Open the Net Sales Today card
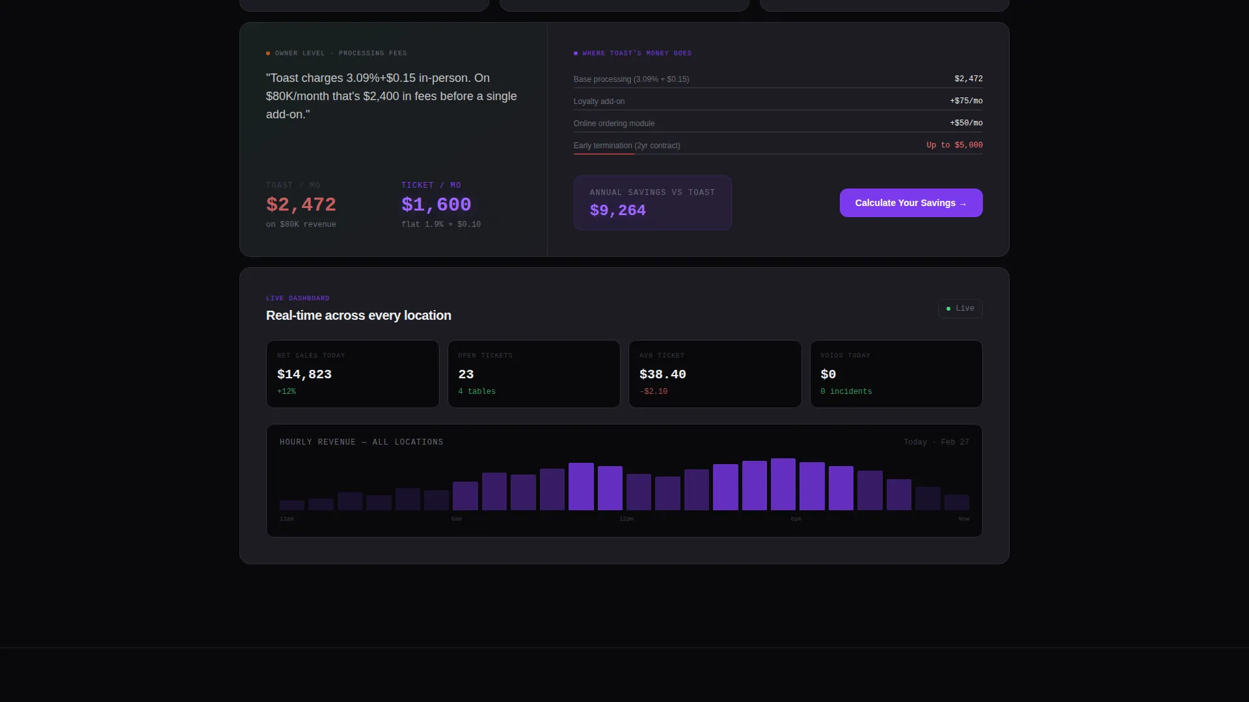 point(353,374)
